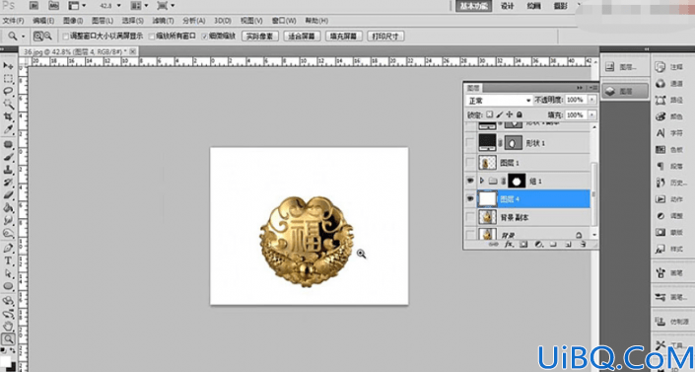Show the 背景 副本 layer visibility box
This screenshot has height=372, width=695.
(x=470, y=217)
